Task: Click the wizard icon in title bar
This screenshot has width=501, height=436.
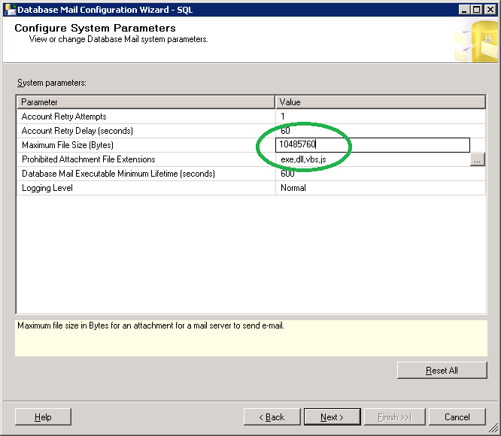Action: (8, 9)
